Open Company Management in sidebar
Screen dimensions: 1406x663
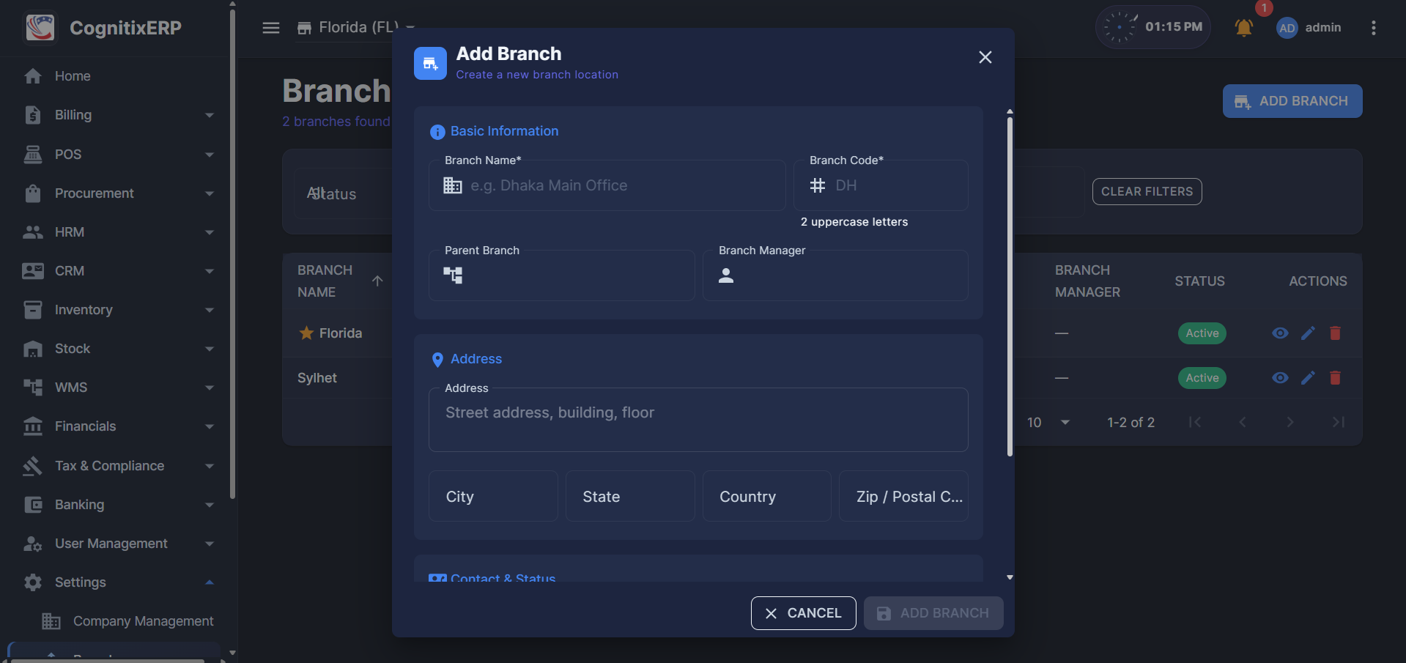coord(128,621)
